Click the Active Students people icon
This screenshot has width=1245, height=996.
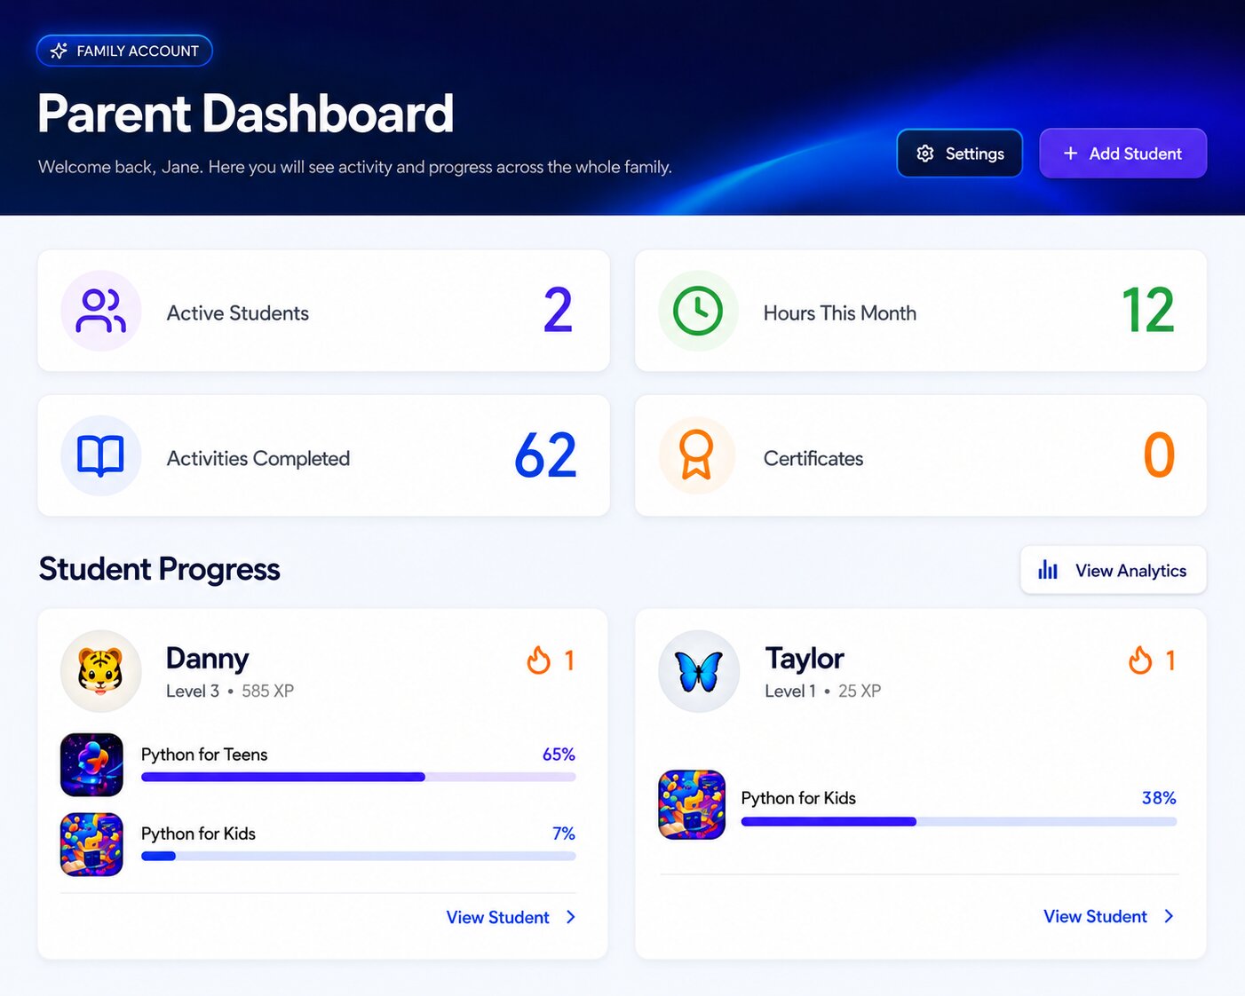(x=101, y=311)
